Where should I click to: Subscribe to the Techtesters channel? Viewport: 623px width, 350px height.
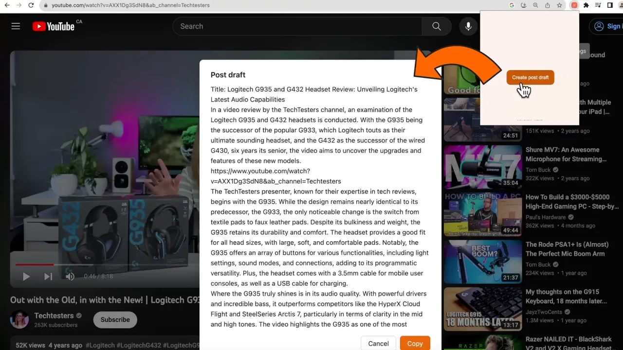click(x=115, y=319)
